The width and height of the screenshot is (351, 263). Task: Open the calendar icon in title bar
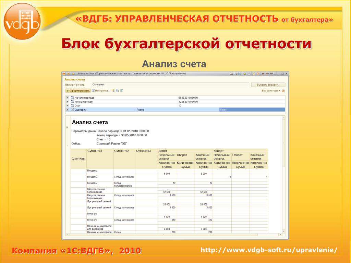click(x=258, y=74)
